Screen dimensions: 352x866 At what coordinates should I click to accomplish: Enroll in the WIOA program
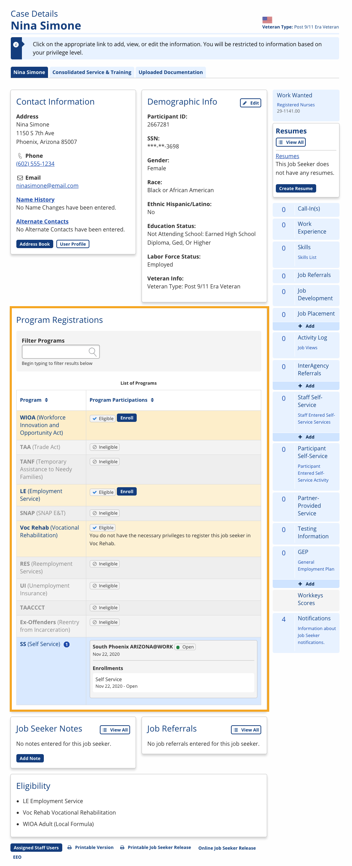tap(127, 418)
